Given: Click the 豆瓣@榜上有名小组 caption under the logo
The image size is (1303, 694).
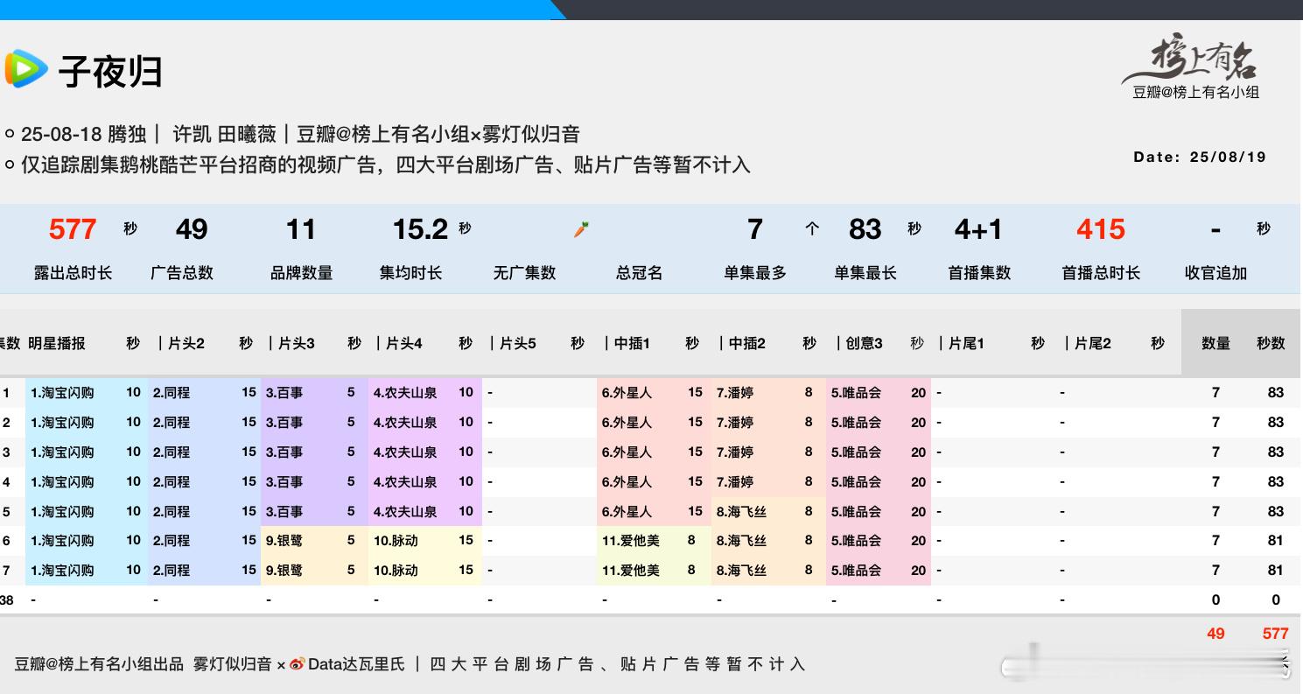Looking at the screenshot, I should 1195,92.
